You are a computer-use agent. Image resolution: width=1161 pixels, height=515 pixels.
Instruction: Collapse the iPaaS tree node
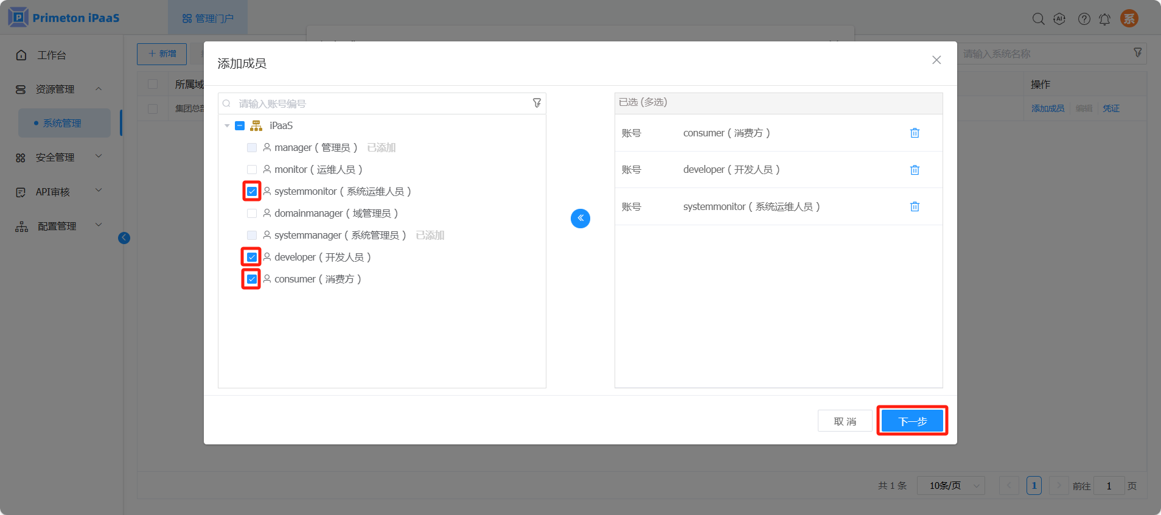[x=227, y=126]
